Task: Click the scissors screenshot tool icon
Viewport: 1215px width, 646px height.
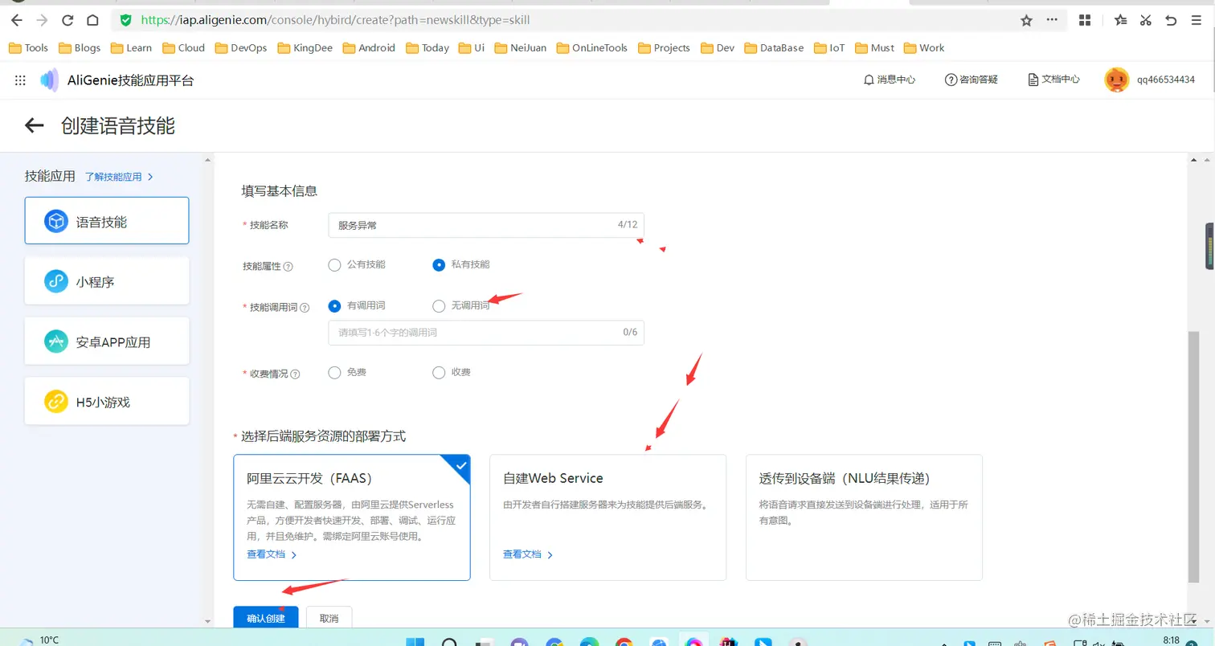Action: (x=1146, y=20)
